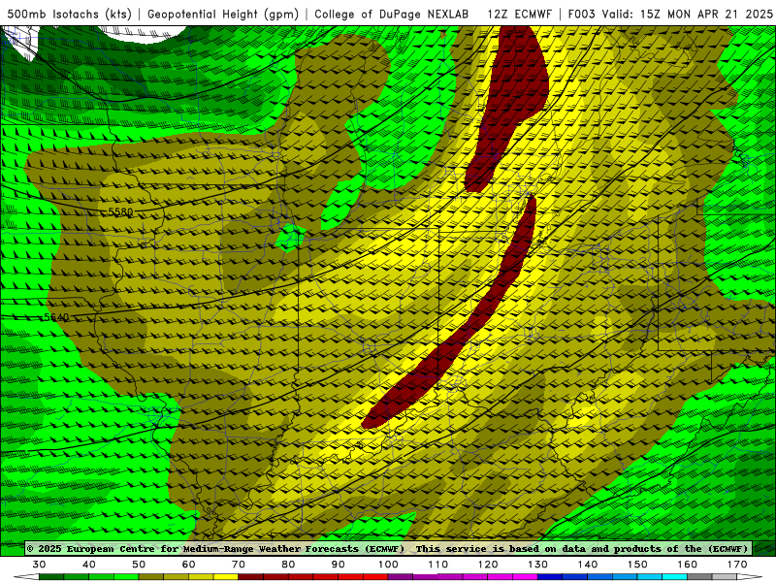This screenshot has width=776, height=582.
Task: Click the 80 value on color scale
Action: 288,565
